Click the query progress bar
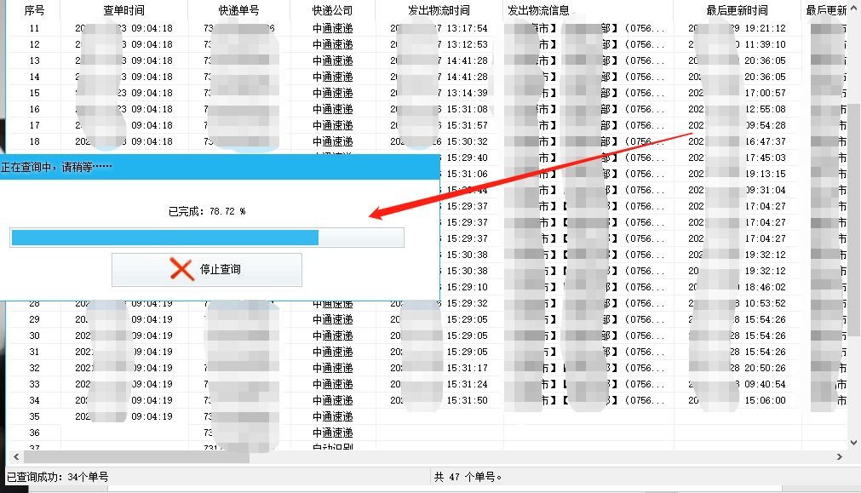 [x=207, y=237]
